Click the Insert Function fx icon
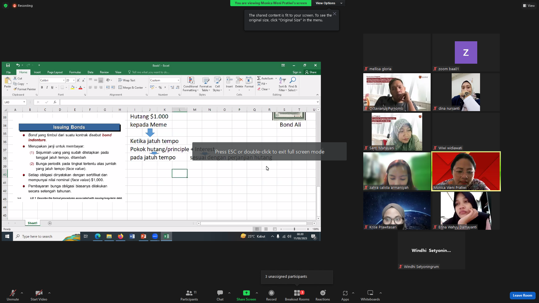Screen dimensions: 539x303 click(x=55, y=102)
